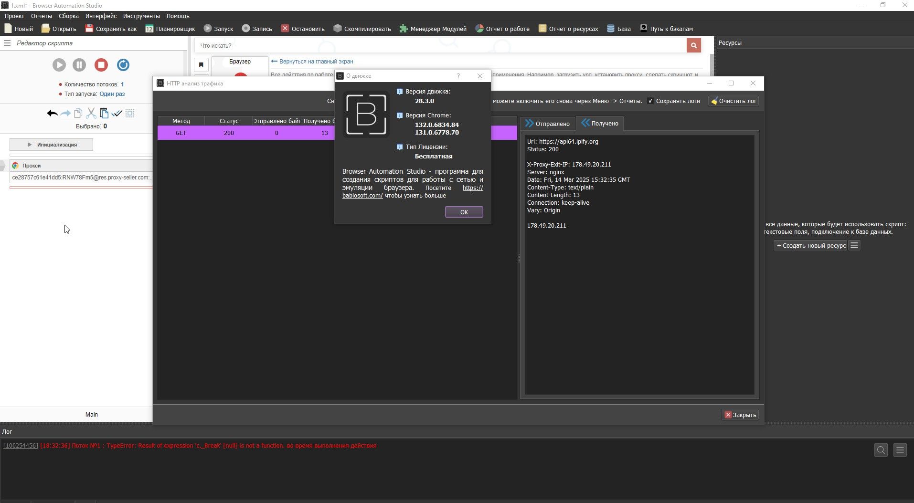Click OK in the О движке dialog

point(464,212)
